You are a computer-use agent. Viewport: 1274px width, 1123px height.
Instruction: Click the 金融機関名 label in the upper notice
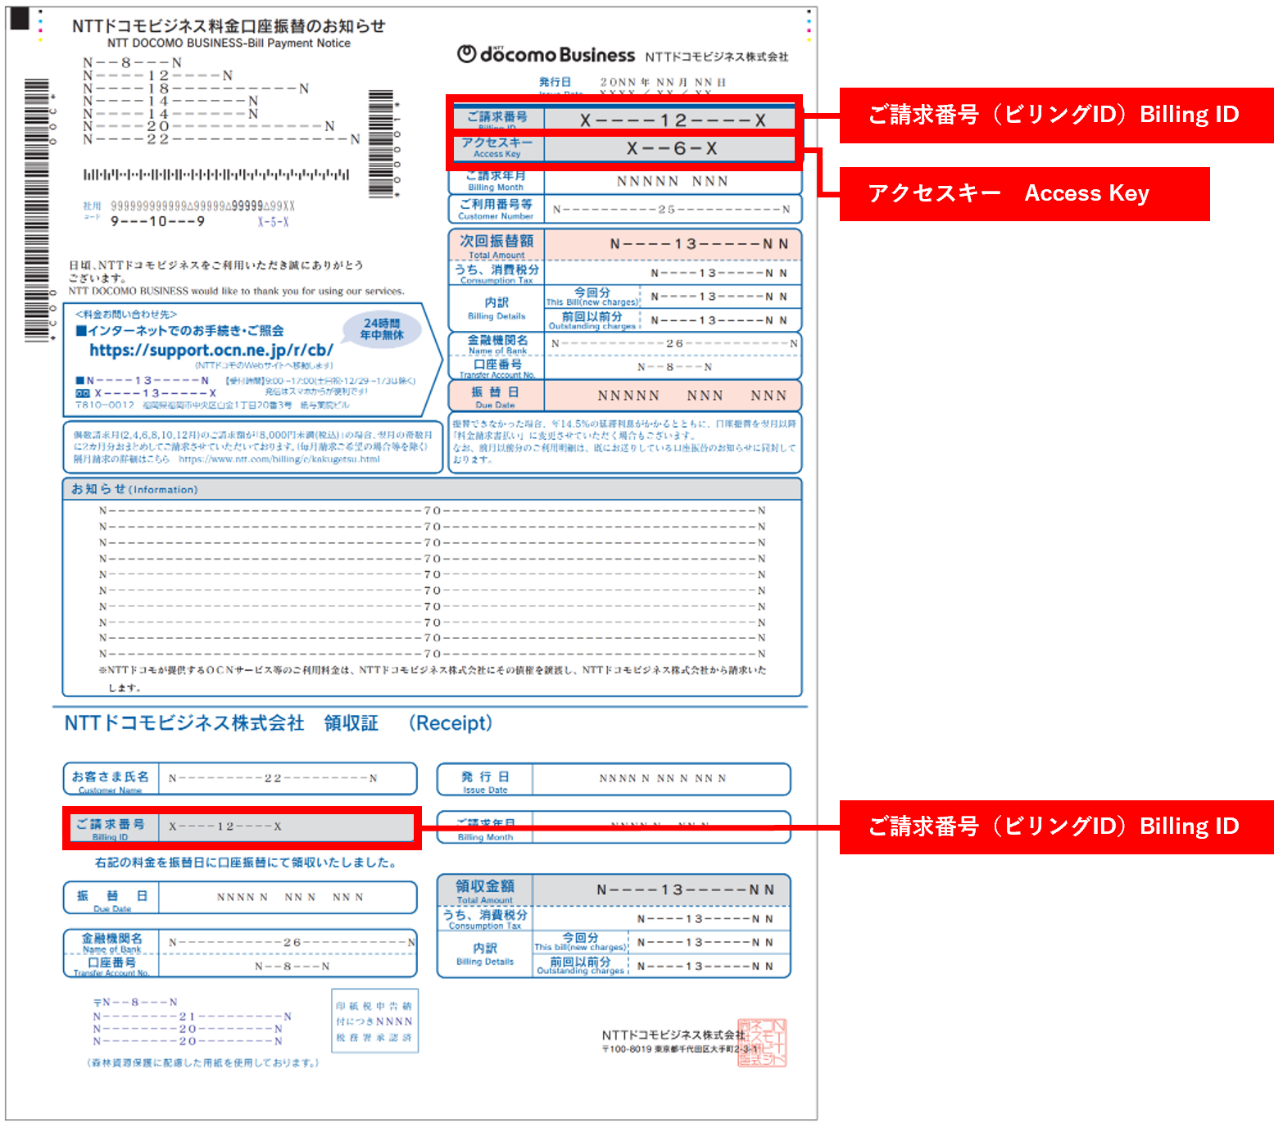coord(497,344)
